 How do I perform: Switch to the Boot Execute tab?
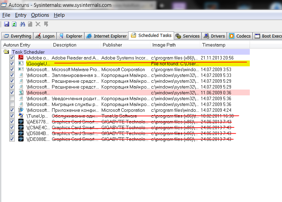[267, 36]
